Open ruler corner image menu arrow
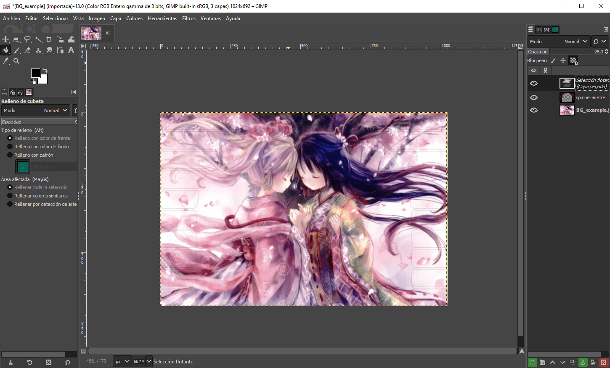This screenshot has width=610, height=368. point(83,46)
